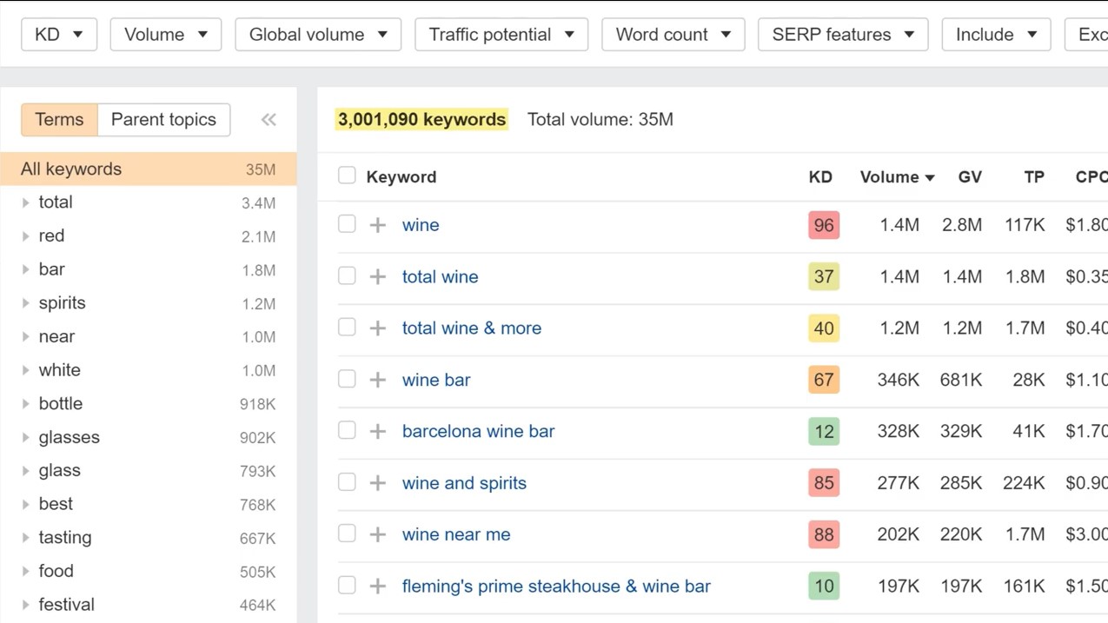Open the 'total wine' keyword link

440,277
